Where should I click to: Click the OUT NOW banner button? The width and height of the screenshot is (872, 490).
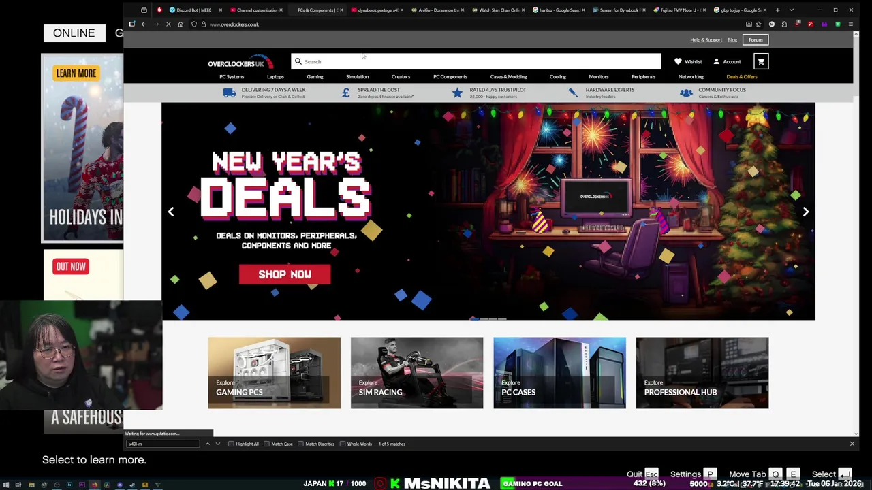pyautogui.click(x=71, y=267)
